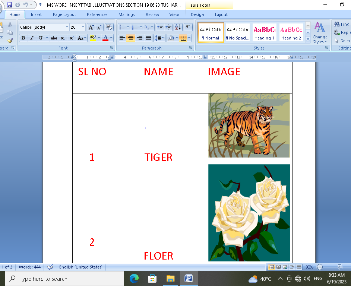351x286 pixels.
Task: Click the Grow Font icon
Action: pyautogui.click(x=91, y=27)
